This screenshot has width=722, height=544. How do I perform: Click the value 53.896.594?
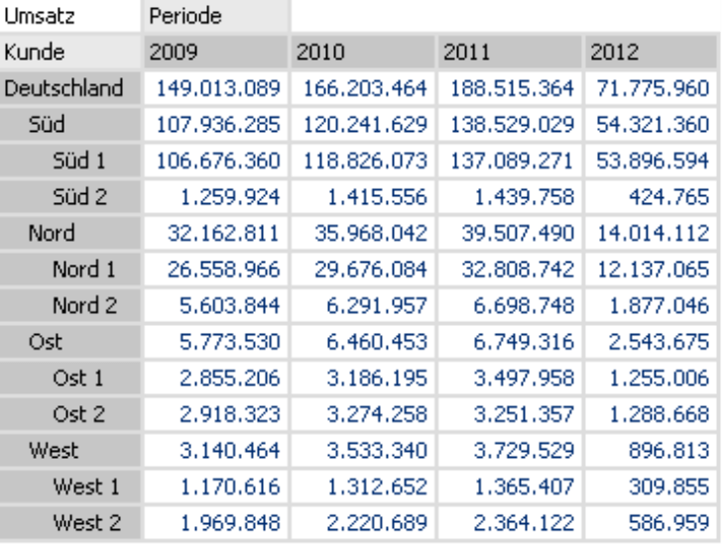coord(651,161)
